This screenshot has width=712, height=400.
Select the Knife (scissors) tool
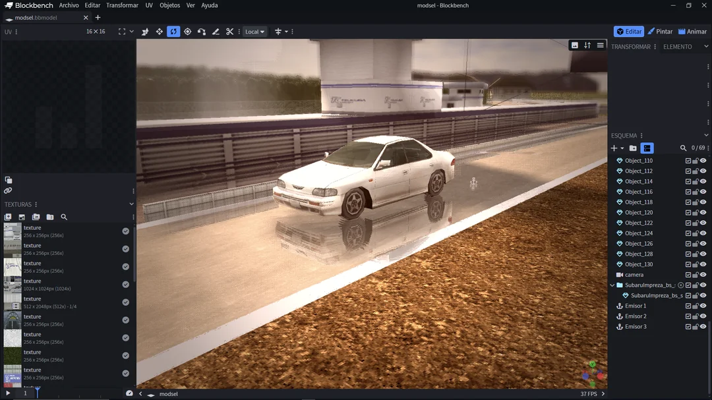230,32
